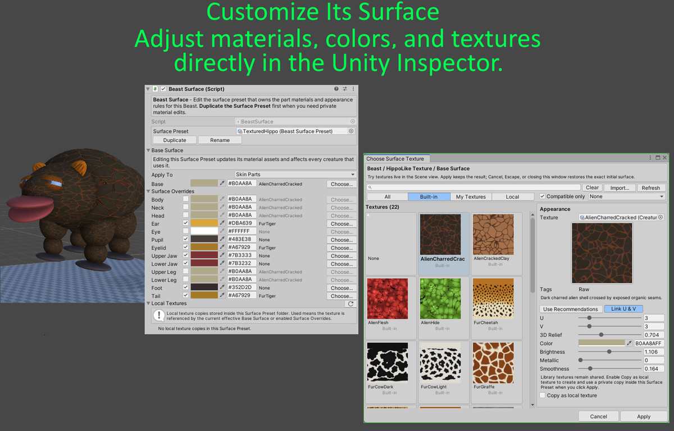Toggle the Link U & V button
Viewport: 674px width, 431px height.
[x=623, y=309]
